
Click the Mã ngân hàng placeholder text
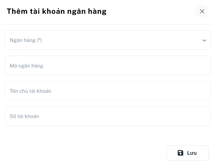(26, 66)
